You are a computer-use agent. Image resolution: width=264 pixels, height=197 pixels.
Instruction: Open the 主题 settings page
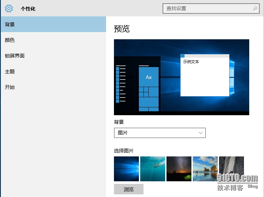click(54, 71)
